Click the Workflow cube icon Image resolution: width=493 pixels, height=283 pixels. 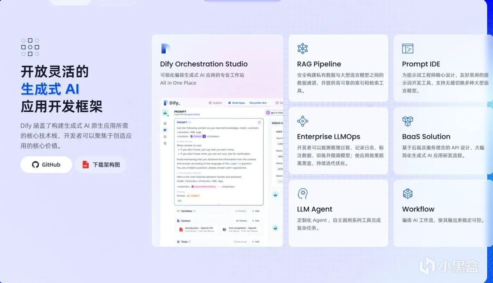click(408, 194)
